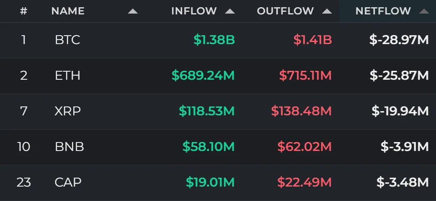
Task: Click the NETFLOW column header label
Action: coord(383,11)
